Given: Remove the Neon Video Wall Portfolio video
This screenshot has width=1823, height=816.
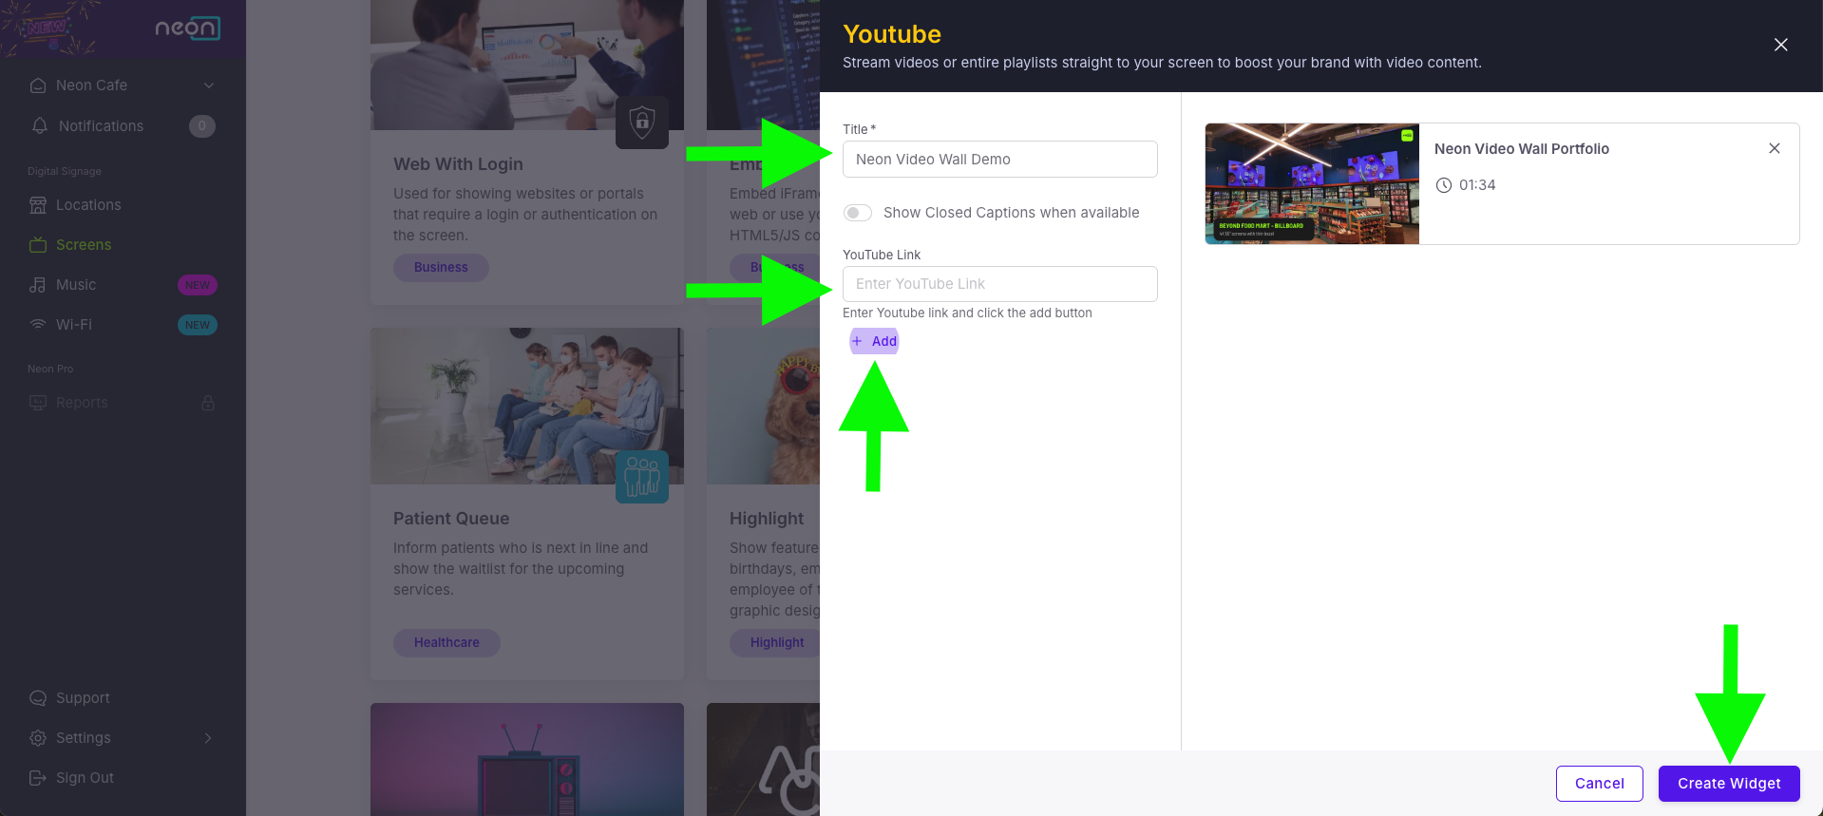Looking at the screenshot, I should (x=1774, y=148).
